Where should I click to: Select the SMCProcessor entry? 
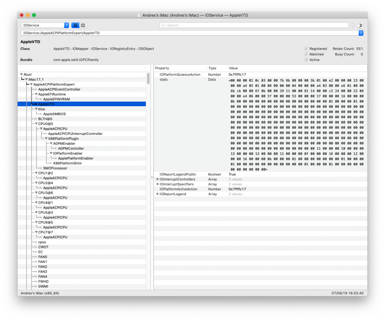(x=55, y=168)
